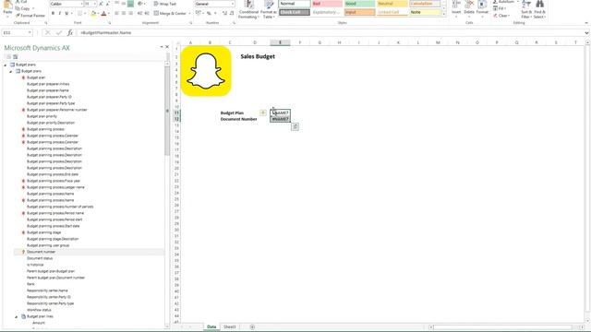Close the Microsoft Dynamics AX pane
The width and height of the screenshot is (591, 332).
pos(167,47)
